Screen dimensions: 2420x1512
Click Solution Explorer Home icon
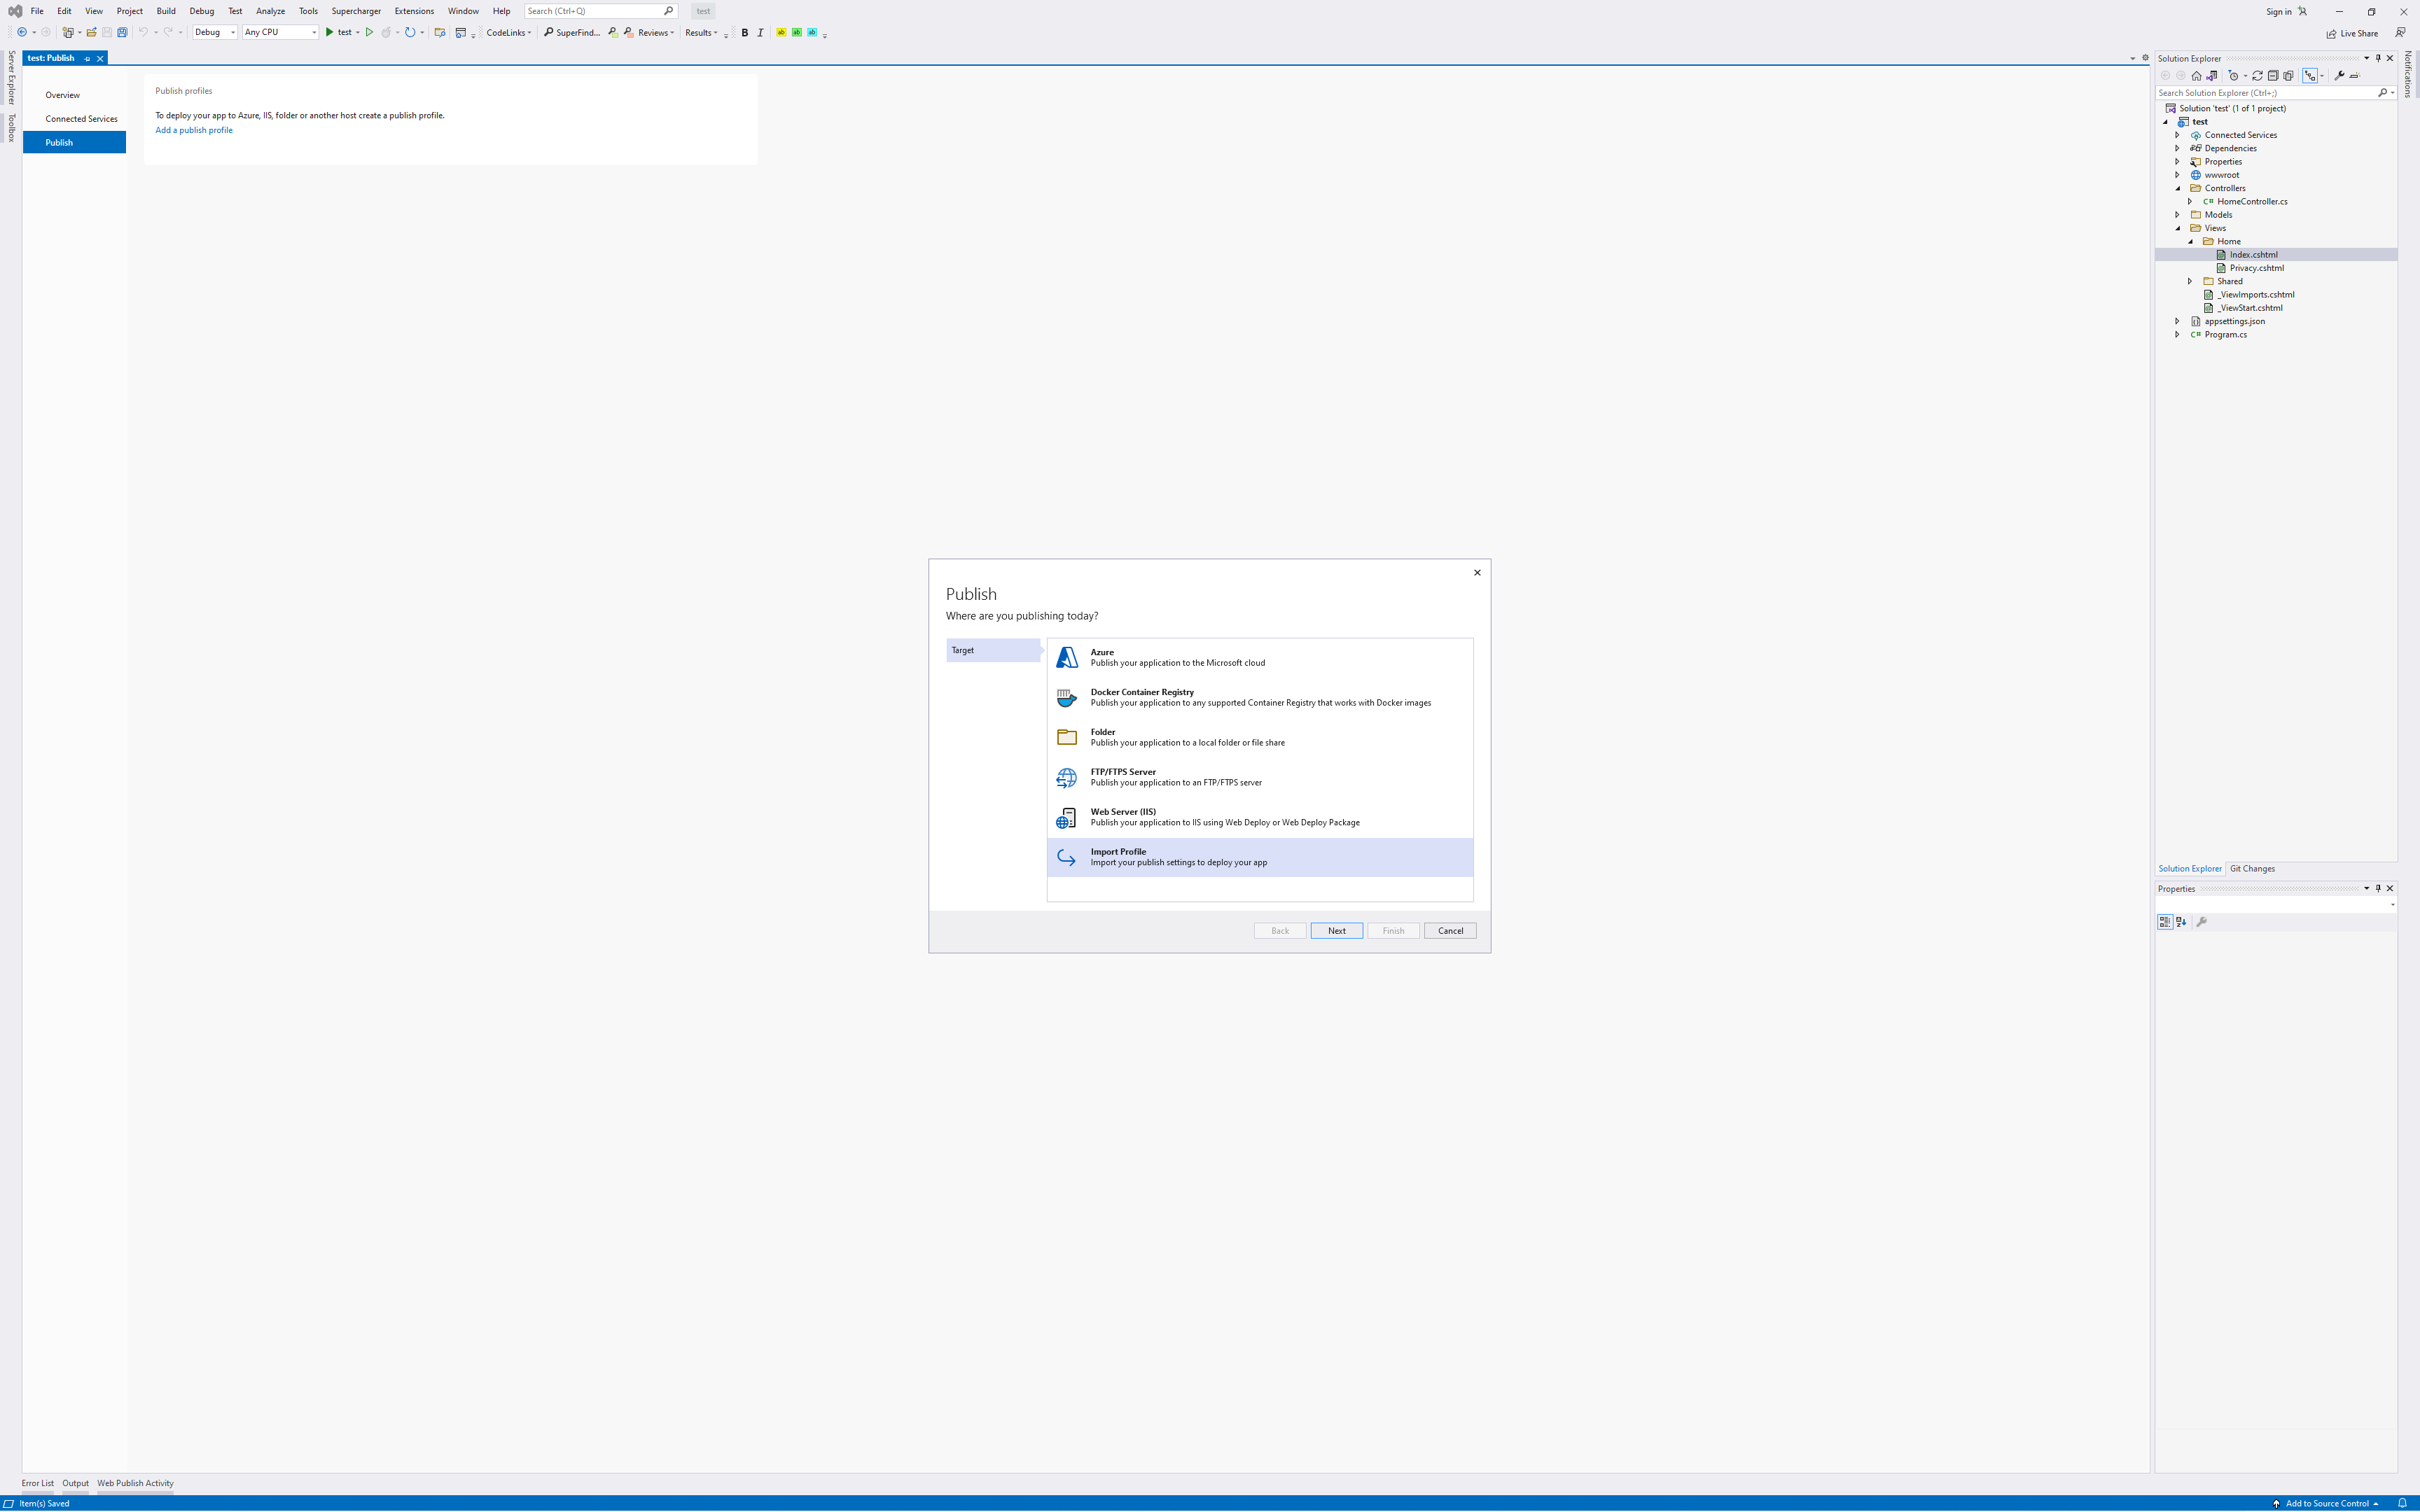[2196, 76]
